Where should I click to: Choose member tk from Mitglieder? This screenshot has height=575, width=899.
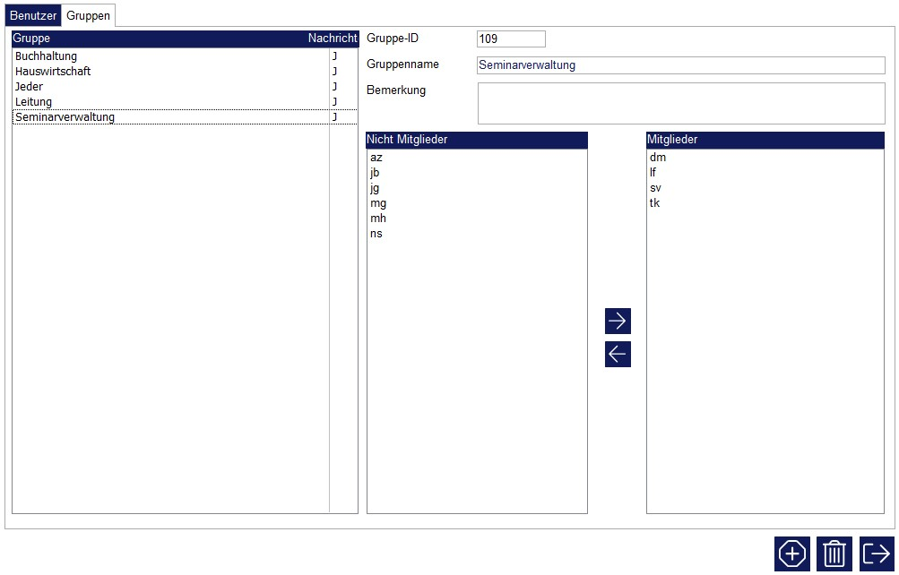coord(655,203)
